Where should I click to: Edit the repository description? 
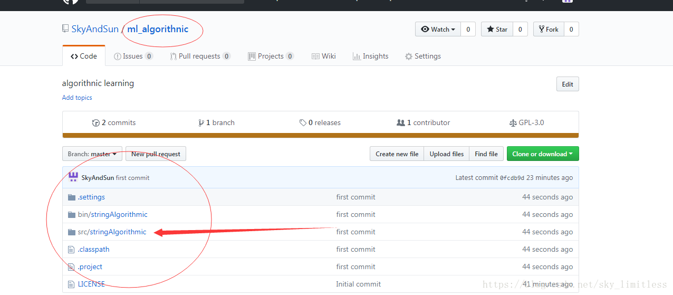coord(568,84)
